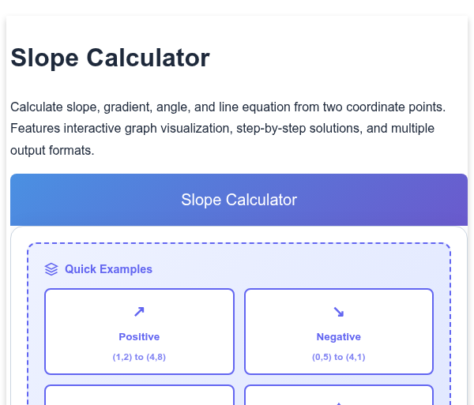Click the stacked layers icon beside Quick Examples

(51, 269)
